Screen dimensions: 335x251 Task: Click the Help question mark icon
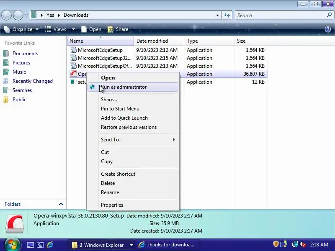pos(328,29)
